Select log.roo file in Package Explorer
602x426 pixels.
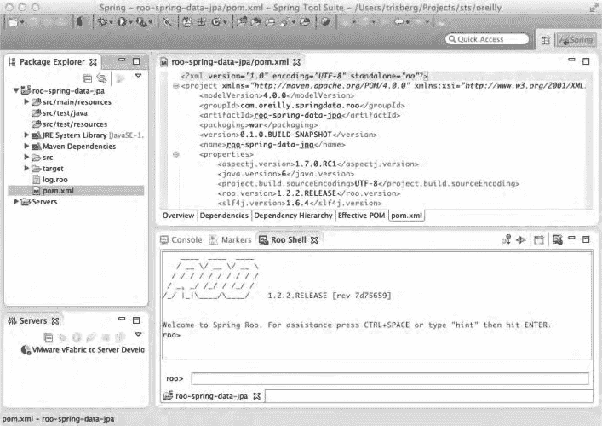[56, 180]
